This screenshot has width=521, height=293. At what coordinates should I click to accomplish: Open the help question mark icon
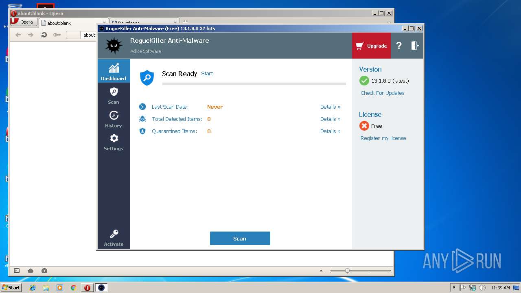click(x=399, y=46)
